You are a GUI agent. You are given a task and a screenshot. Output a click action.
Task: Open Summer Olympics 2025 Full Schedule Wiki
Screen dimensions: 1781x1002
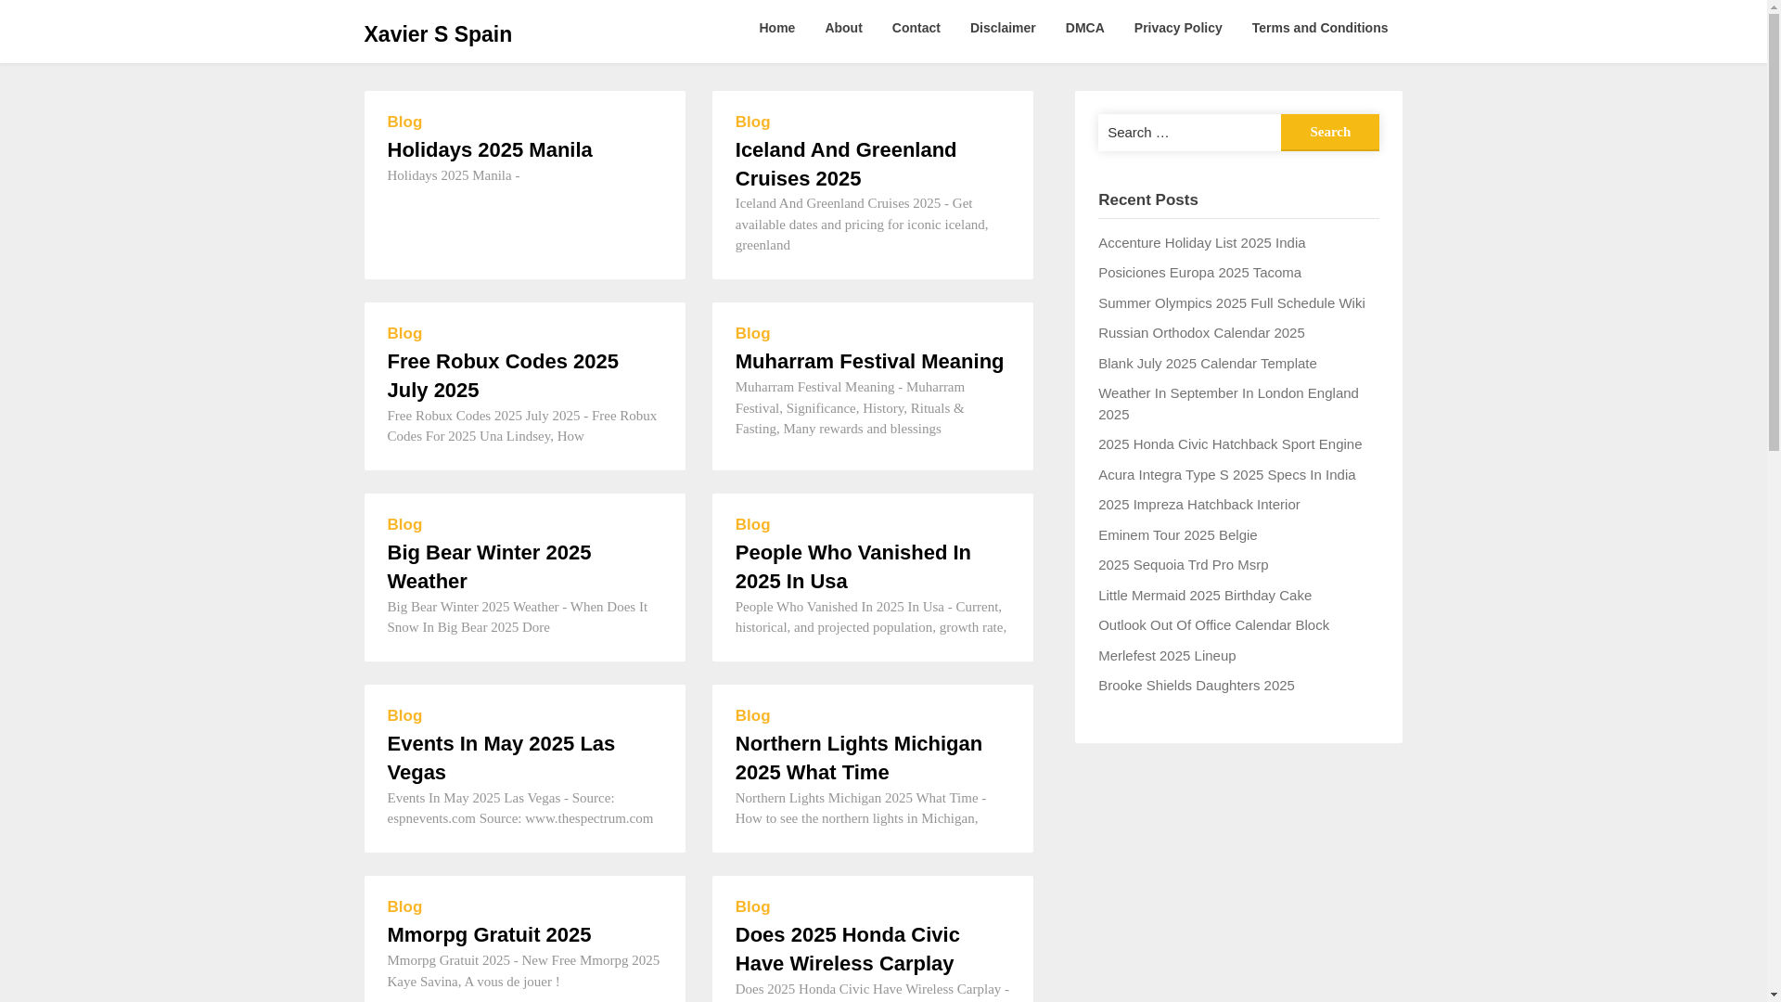point(1231,302)
